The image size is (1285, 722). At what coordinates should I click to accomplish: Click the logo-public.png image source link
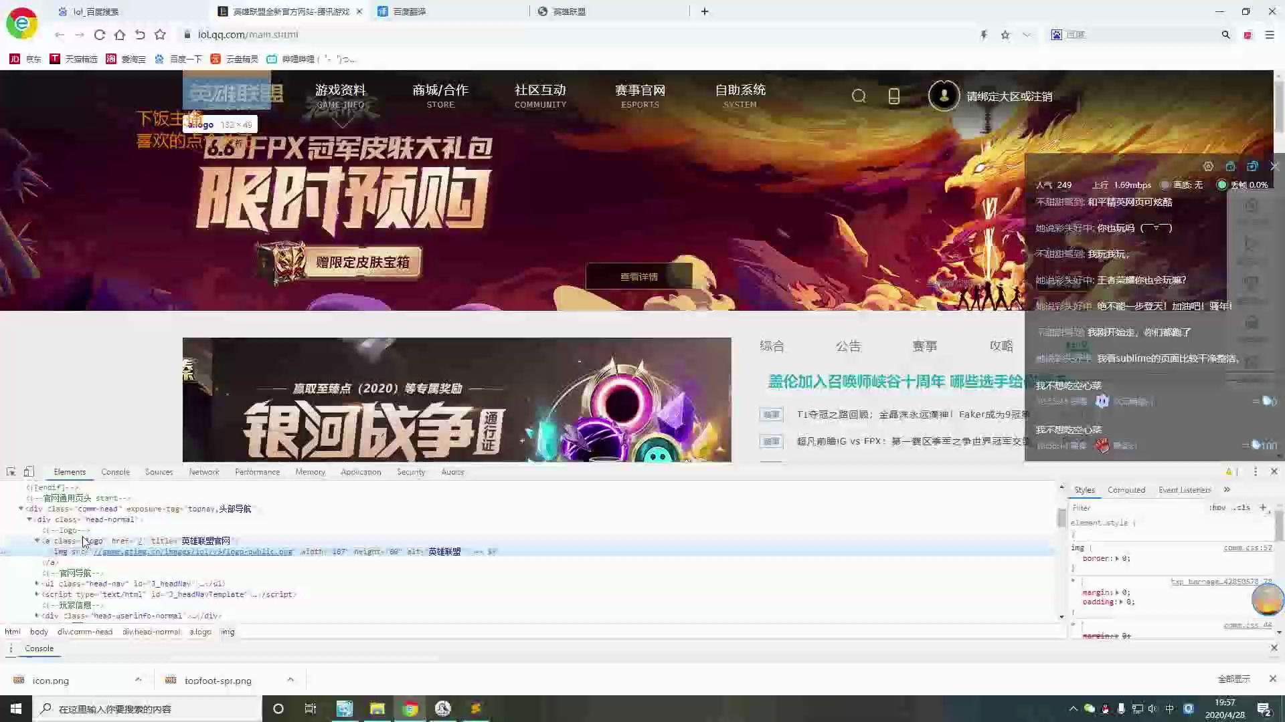193,552
